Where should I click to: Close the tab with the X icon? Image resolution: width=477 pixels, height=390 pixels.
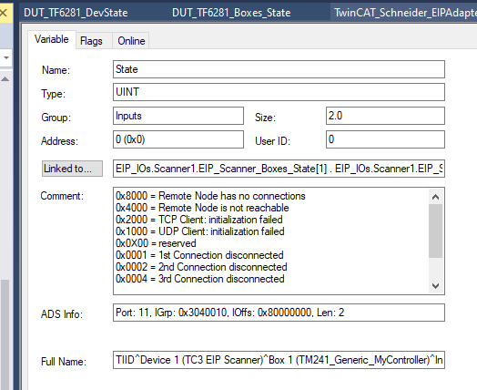[x=4, y=13]
